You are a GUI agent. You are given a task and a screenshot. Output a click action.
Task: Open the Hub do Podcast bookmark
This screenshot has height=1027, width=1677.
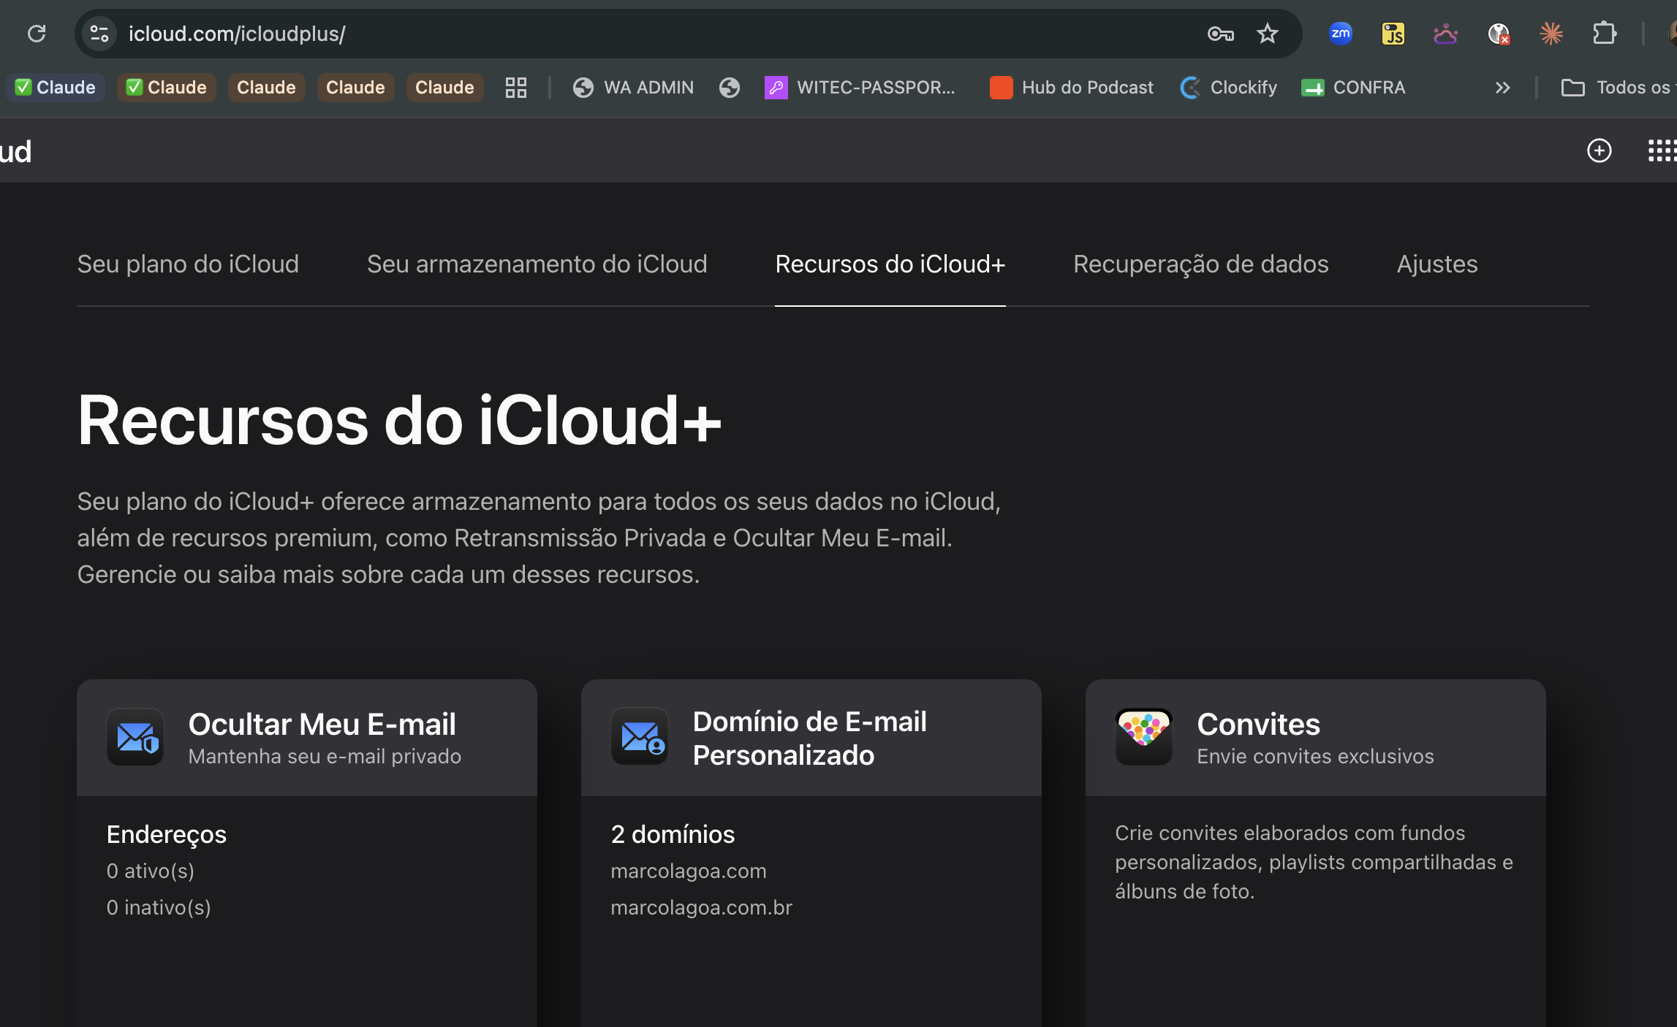click(1072, 88)
